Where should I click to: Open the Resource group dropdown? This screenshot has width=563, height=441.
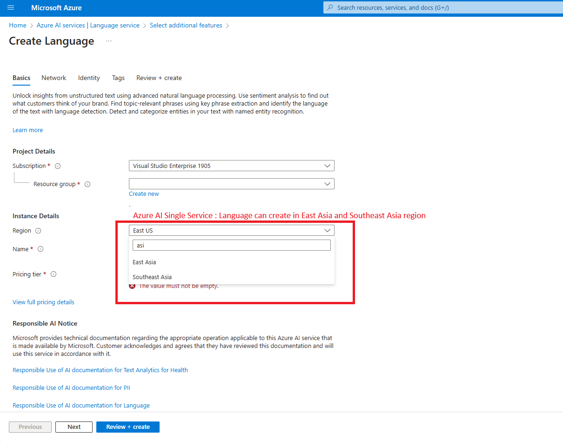[x=231, y=184]
